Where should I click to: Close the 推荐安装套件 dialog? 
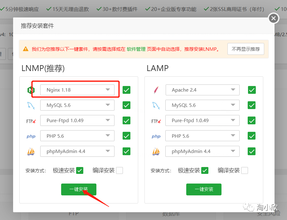[274, 18]
